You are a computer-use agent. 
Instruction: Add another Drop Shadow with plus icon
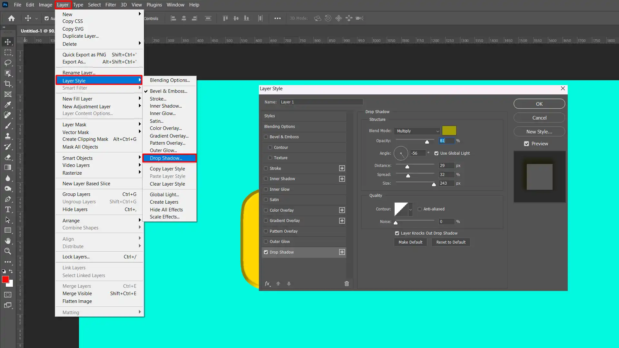[342, 252]
